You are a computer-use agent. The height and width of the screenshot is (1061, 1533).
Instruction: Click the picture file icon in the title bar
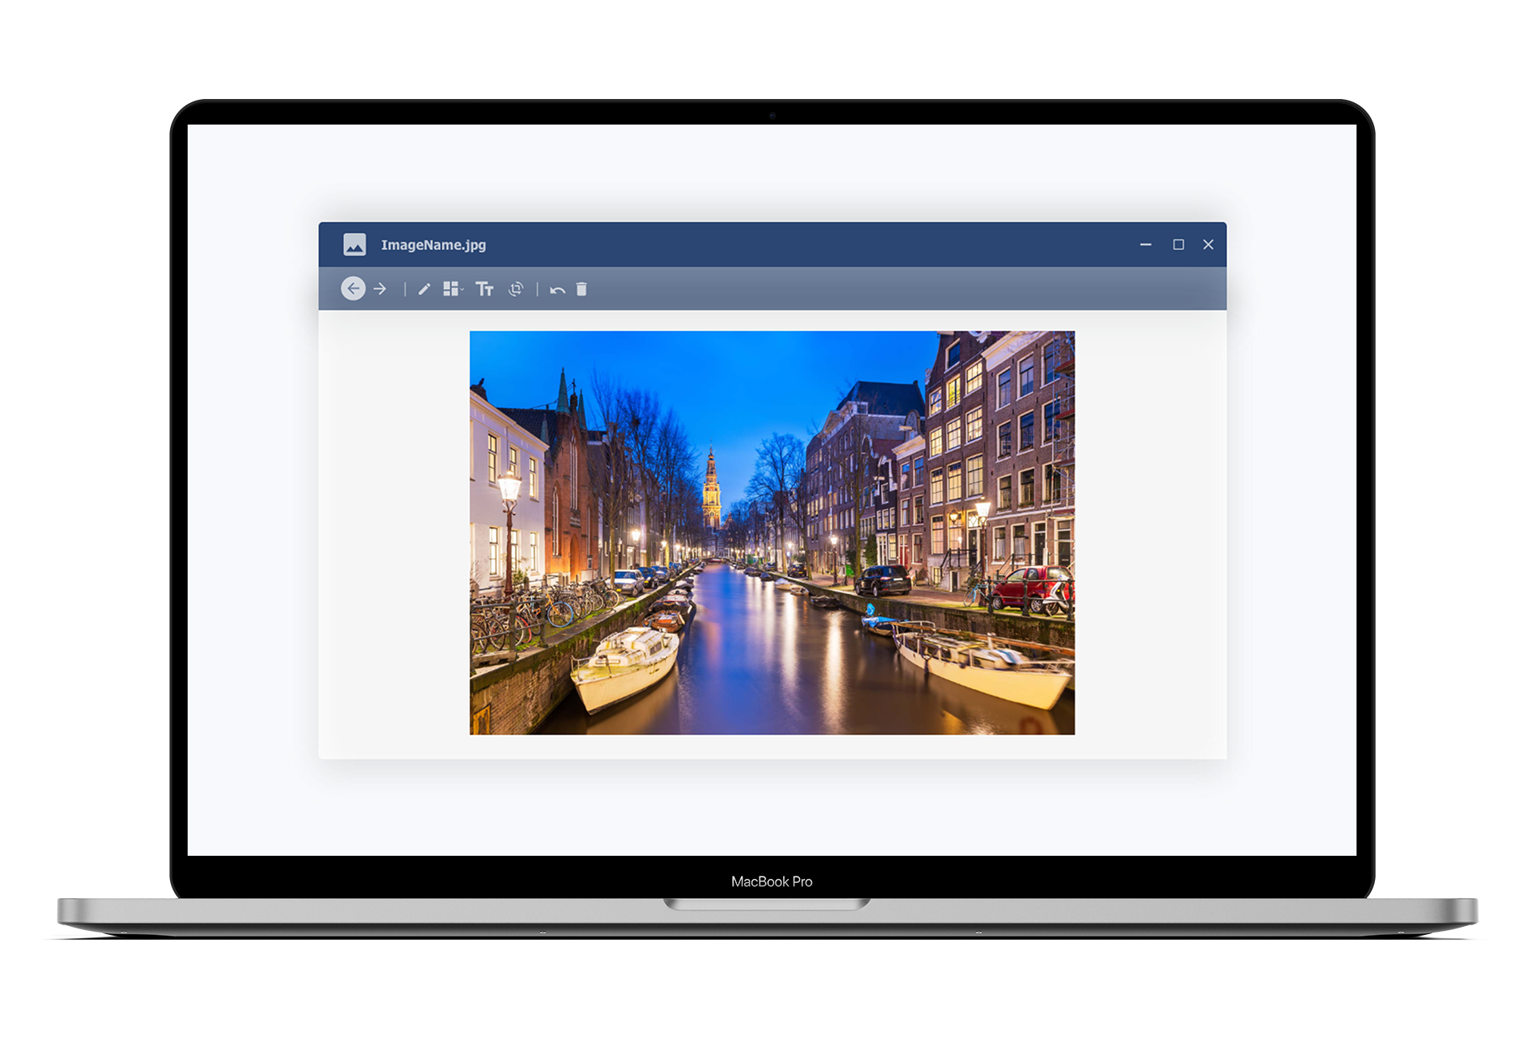click(355, 244)
